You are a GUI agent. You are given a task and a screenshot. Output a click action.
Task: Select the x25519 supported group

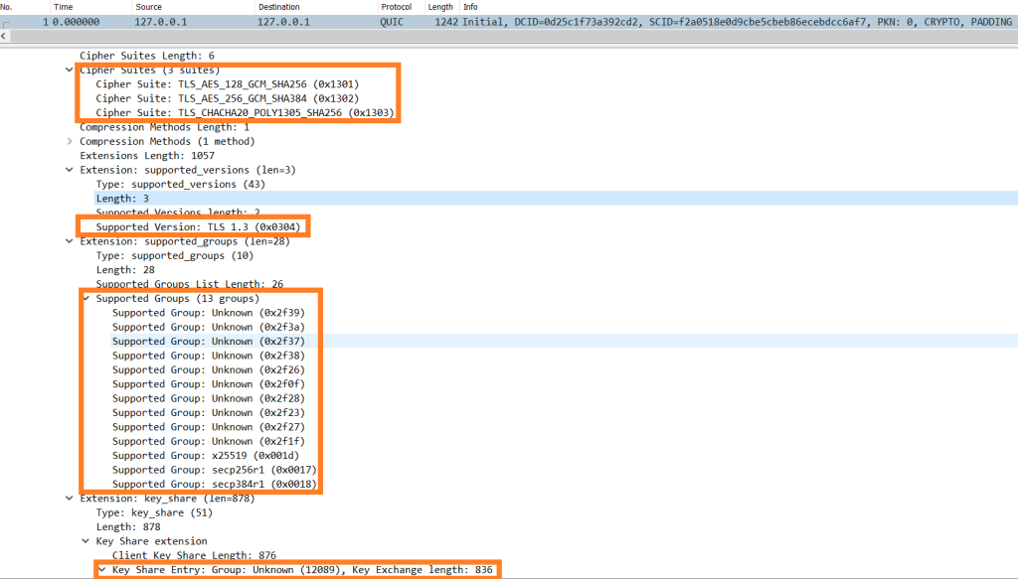[201, 455]
